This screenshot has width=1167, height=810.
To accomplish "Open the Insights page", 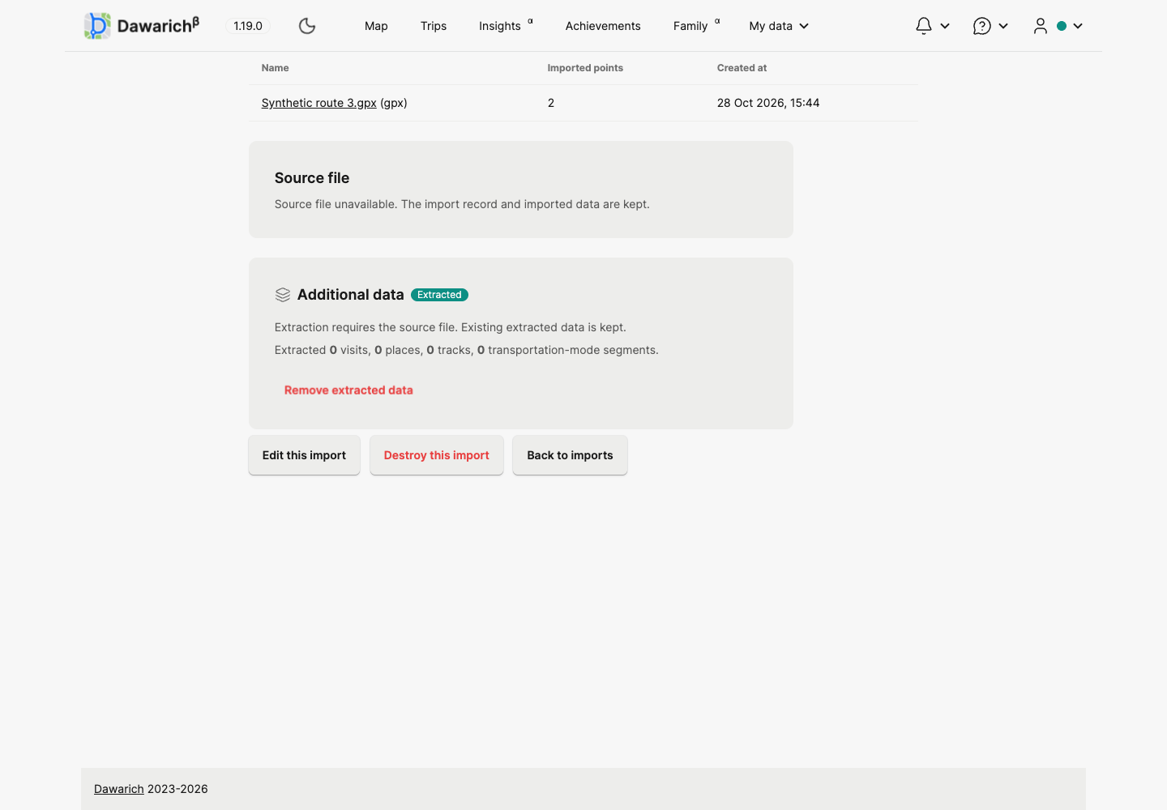I will tap(500, 26).
